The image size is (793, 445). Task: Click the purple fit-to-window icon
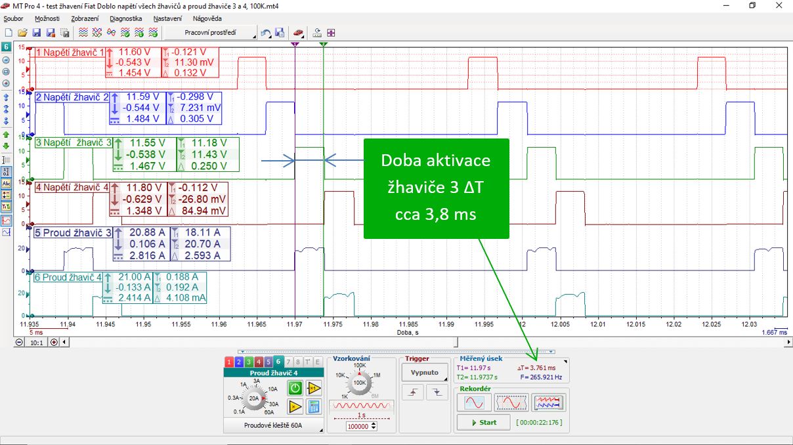pyautogui.click(x=331, y=32)
